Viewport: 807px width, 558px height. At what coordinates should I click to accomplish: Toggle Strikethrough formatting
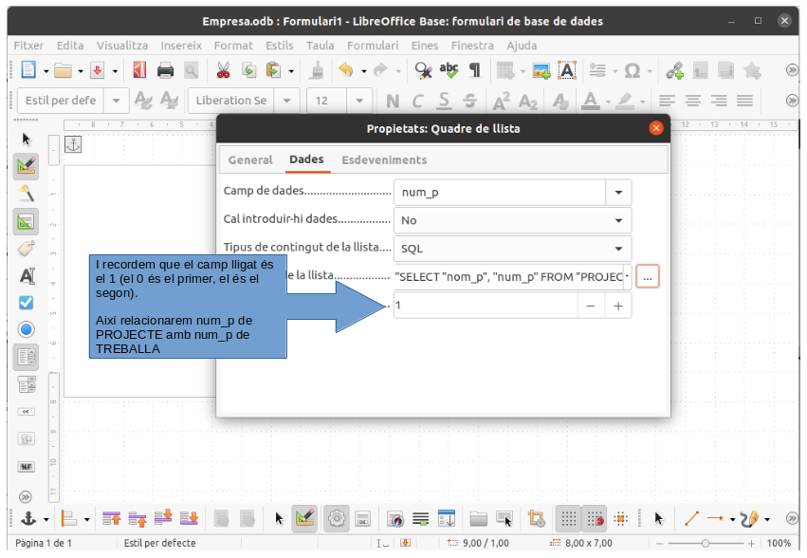[x=469, y=101]
